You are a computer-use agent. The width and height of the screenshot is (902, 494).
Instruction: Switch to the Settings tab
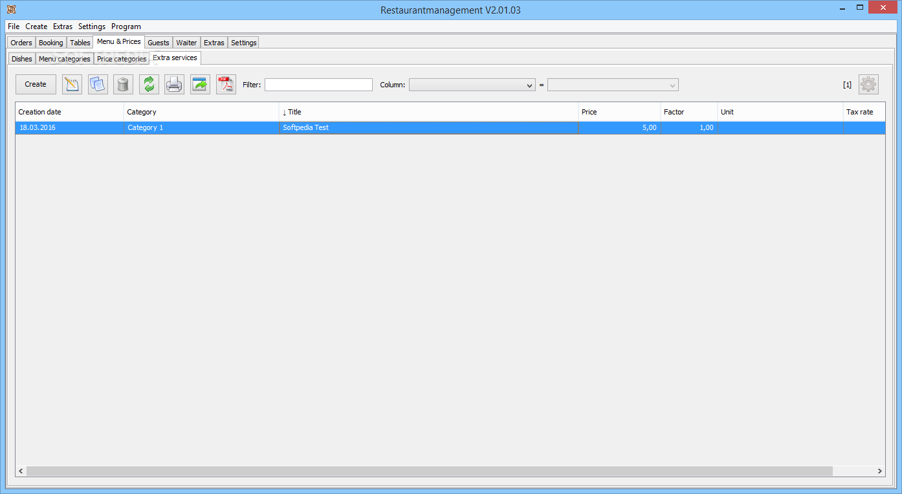(x=244, y=43)
